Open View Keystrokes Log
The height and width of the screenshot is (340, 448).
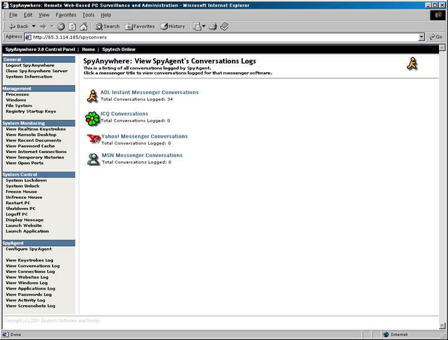[x=30, y=260]
